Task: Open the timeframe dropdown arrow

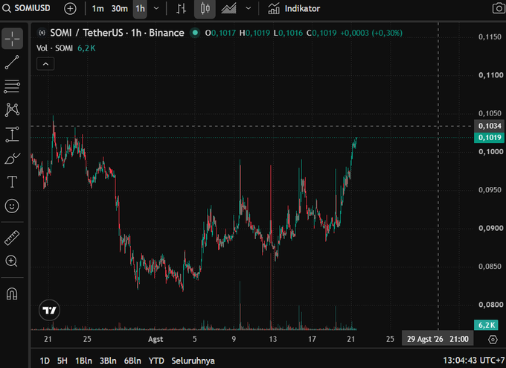Action: (x=156, y=8)
